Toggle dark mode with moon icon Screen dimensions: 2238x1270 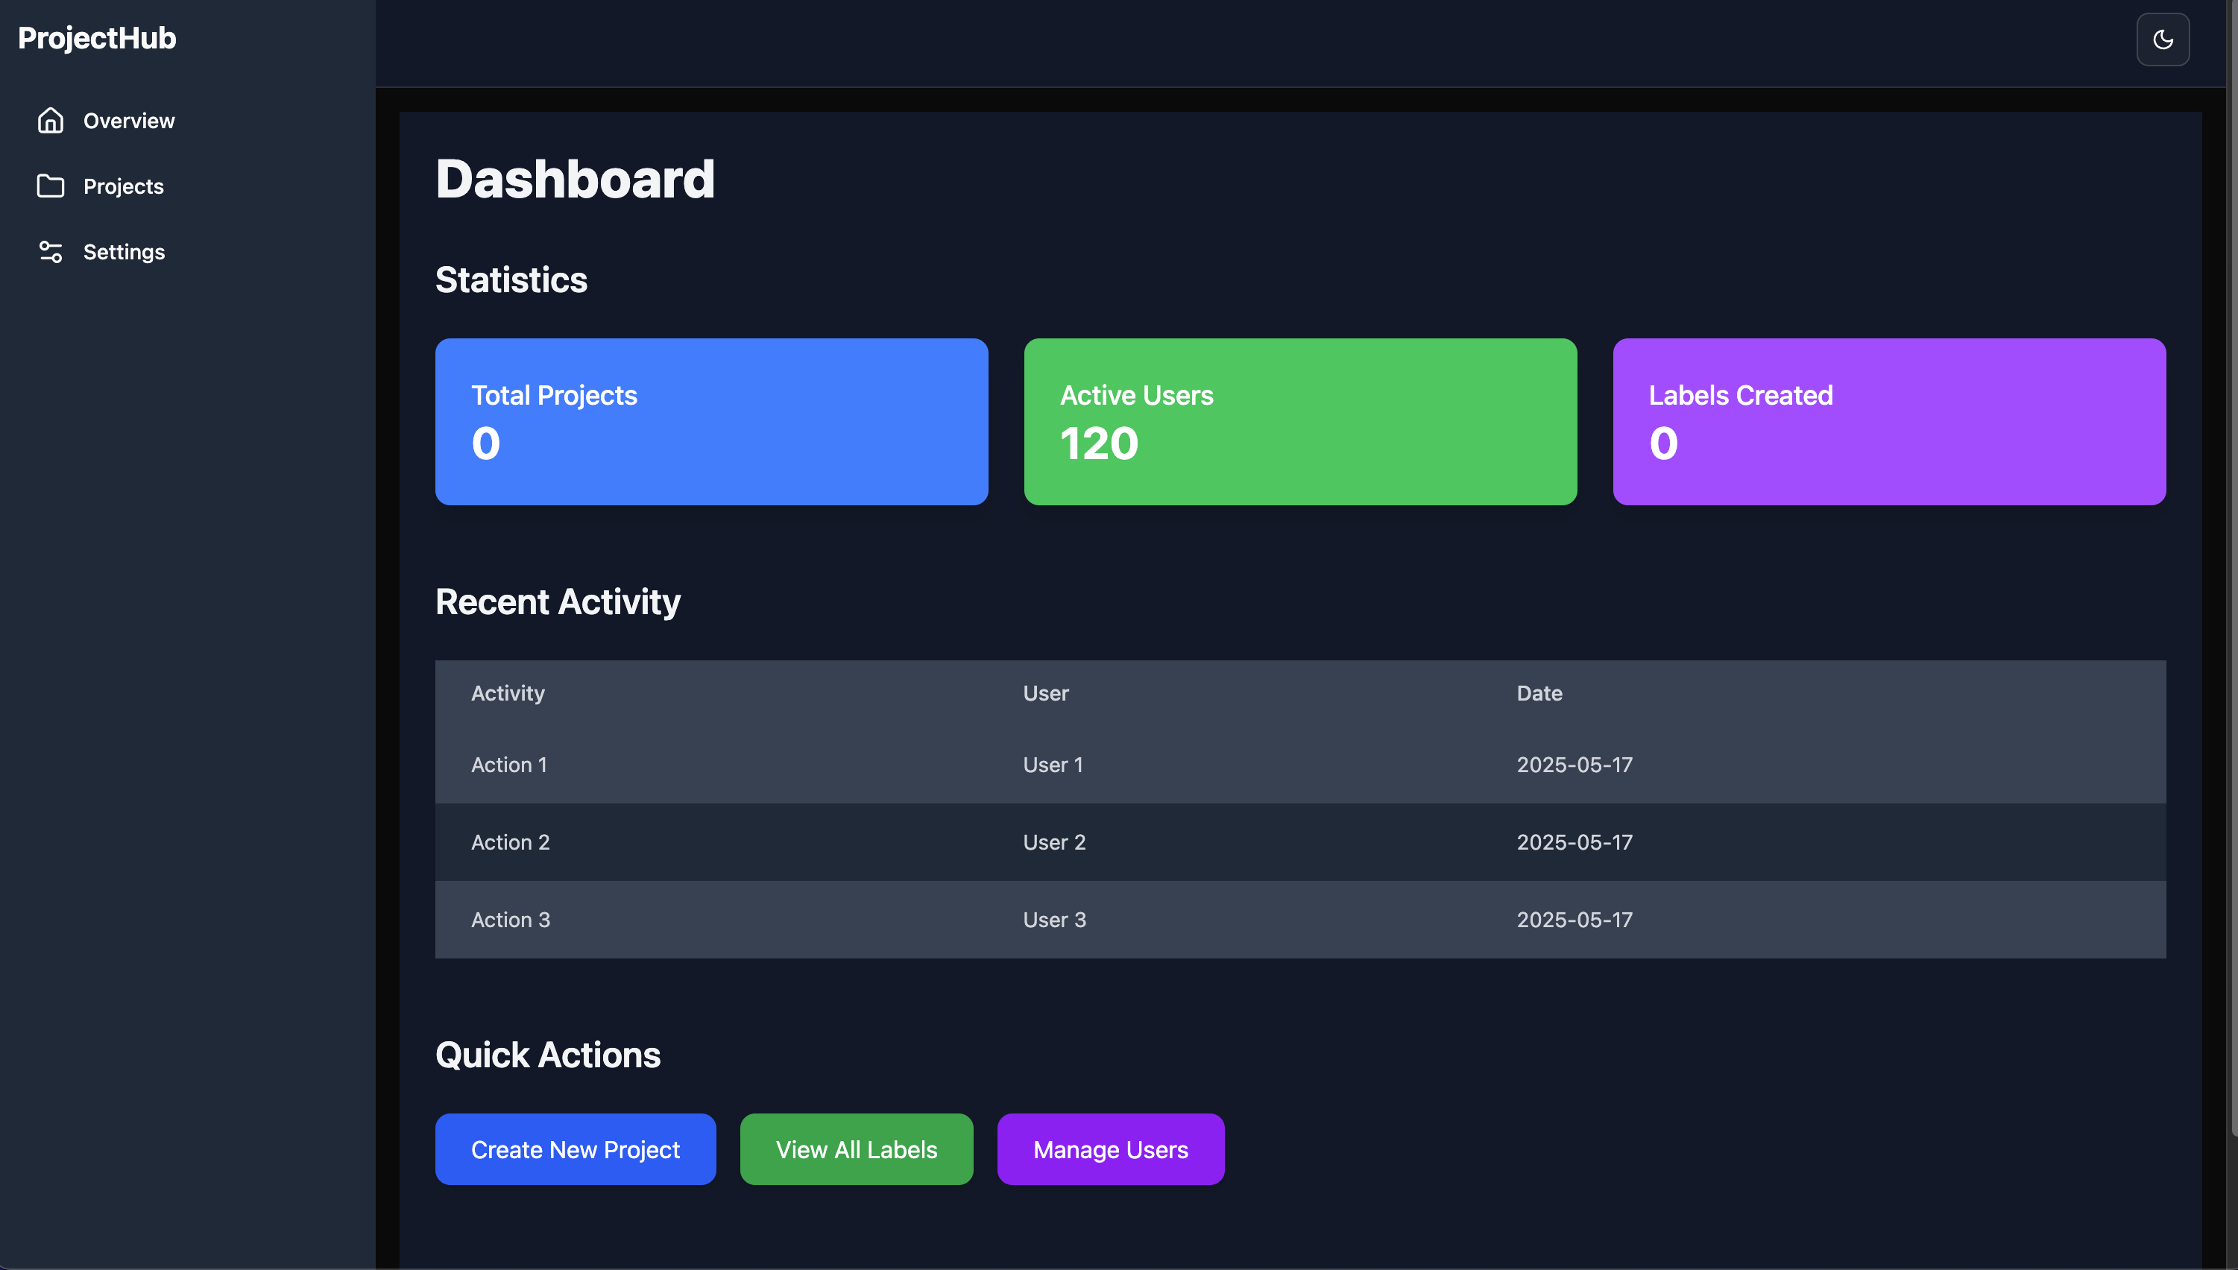pos(2162,40)
